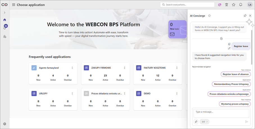Image resolution: width=255 pixels, height=129 pixels.
Task: Expand the left sidebar with chevron
Action: 4,13
